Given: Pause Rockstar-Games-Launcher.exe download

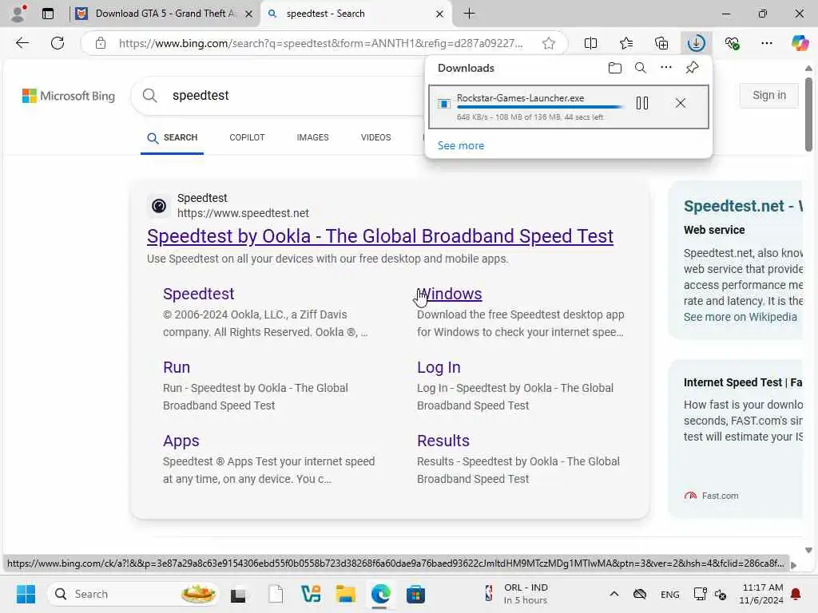Looking at the screenshot, I should 642,103.
